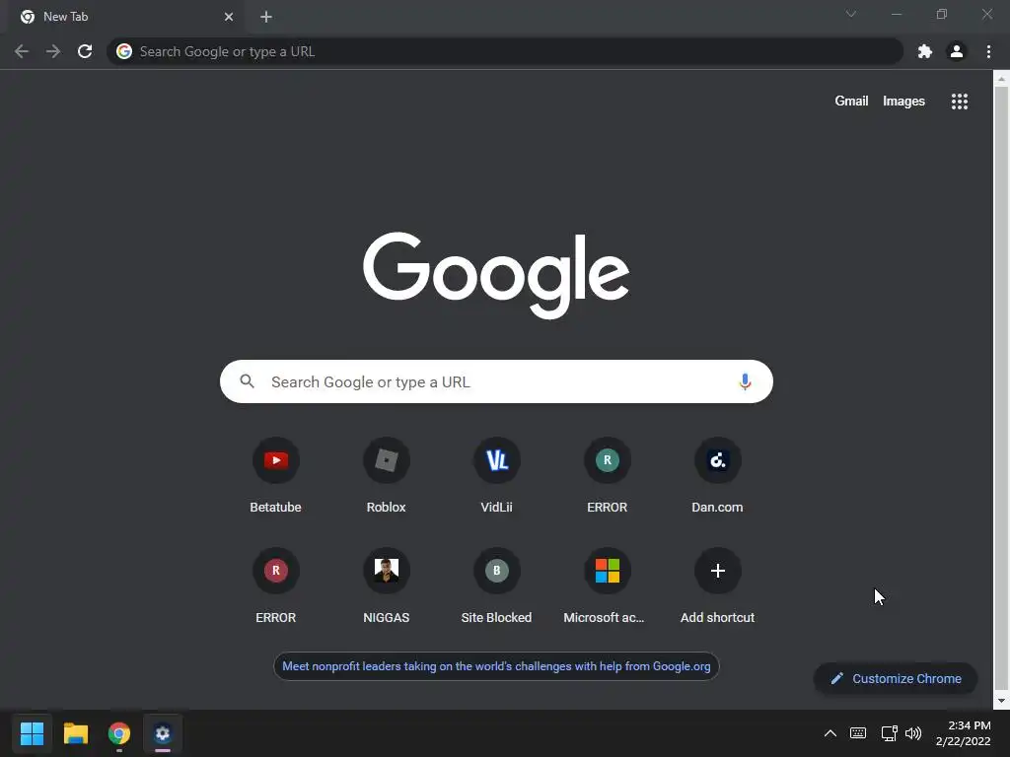Viewport: 1010px width, 757px height.
Task: Open the clock and date flyout
Action: pos(964,733)
